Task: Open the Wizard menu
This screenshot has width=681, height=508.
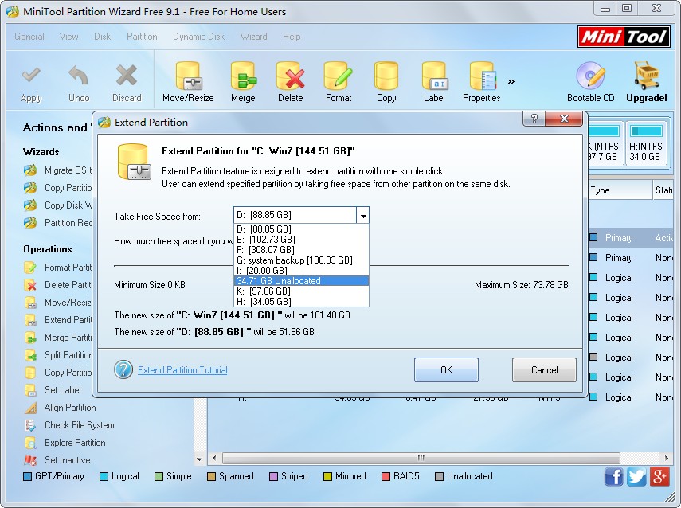Action: pyautogui.click(x=253, y=37)
